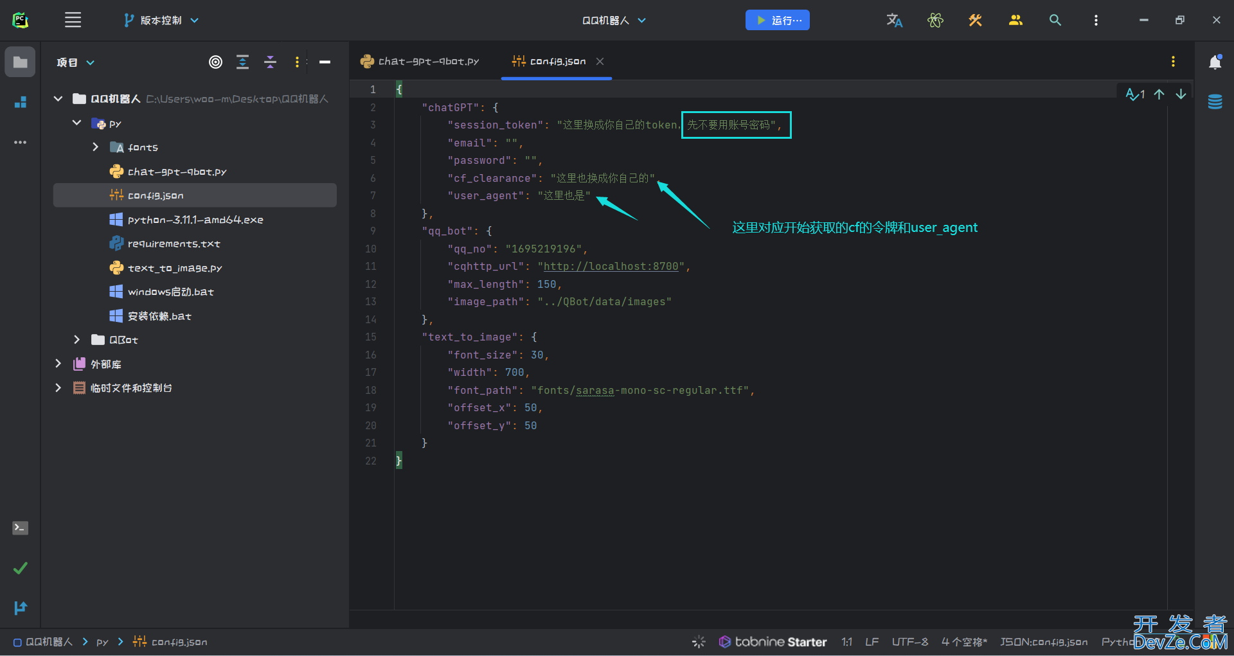The image size is (1234, 656).
Task: Open the Terminal tool window
Action: [20, 527]
